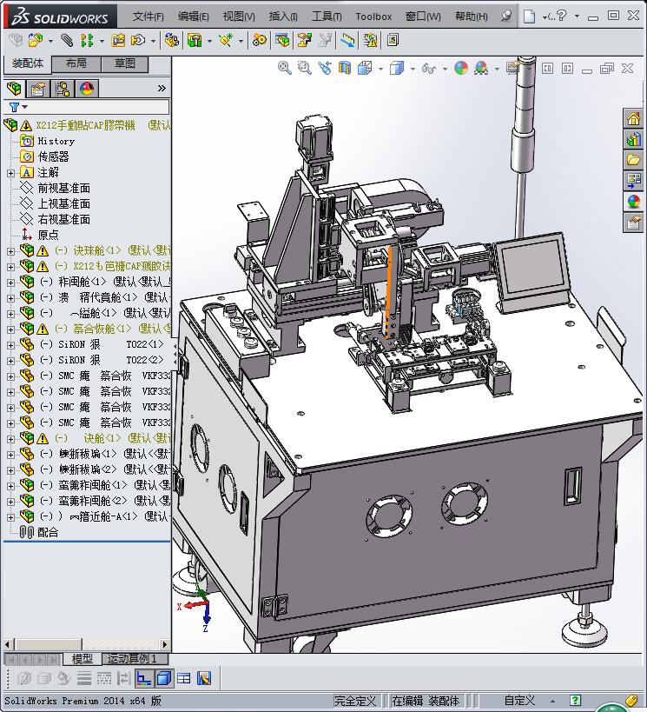Switch to the ConfigurationManager panel icon
647x712 pixels.
coord(63,89)
